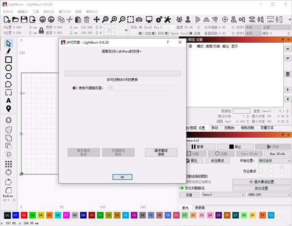Choose the text tool in left toolbar

point(8,100)
